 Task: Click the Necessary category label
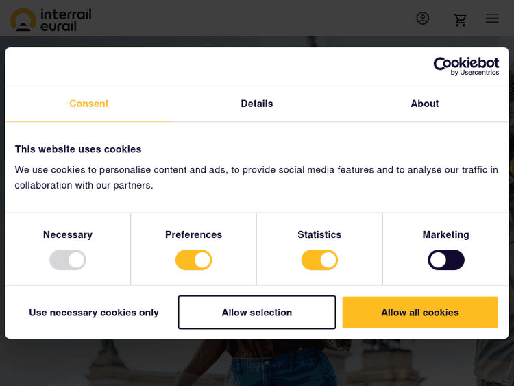(x=68, y=234)
